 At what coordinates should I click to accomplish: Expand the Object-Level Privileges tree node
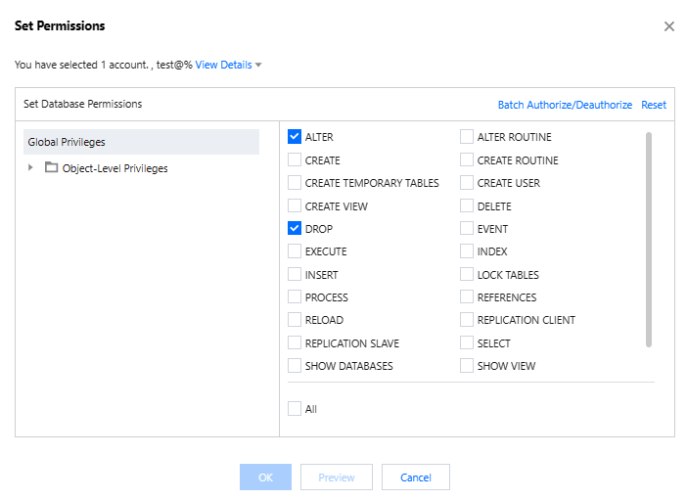pos(31,167)
